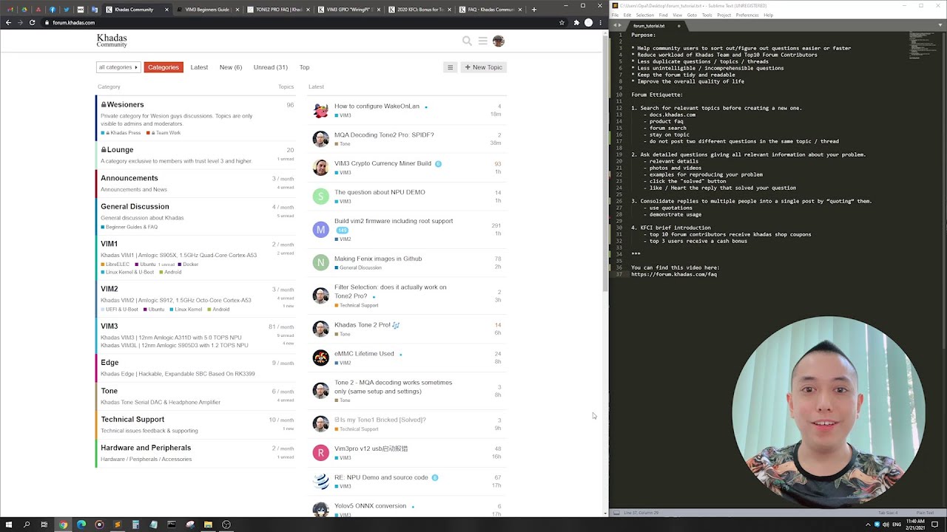This screenshot has width=947, height=532.
Task: Open Windows taskbar search
Action: pyautogui.click(x=26, y=525)
